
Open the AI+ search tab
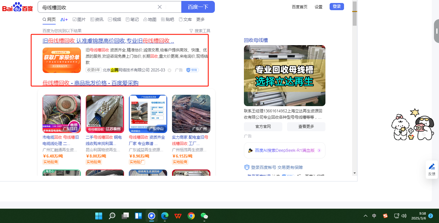coord(64,19)
